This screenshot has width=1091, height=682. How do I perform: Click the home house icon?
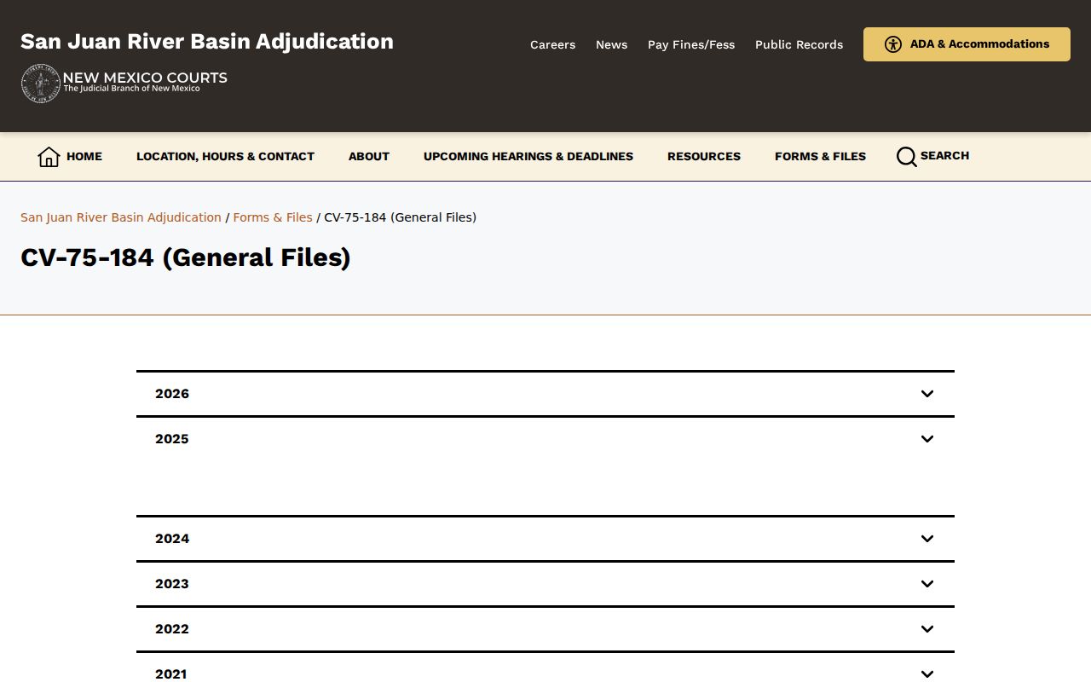click(x=49, y=157)
